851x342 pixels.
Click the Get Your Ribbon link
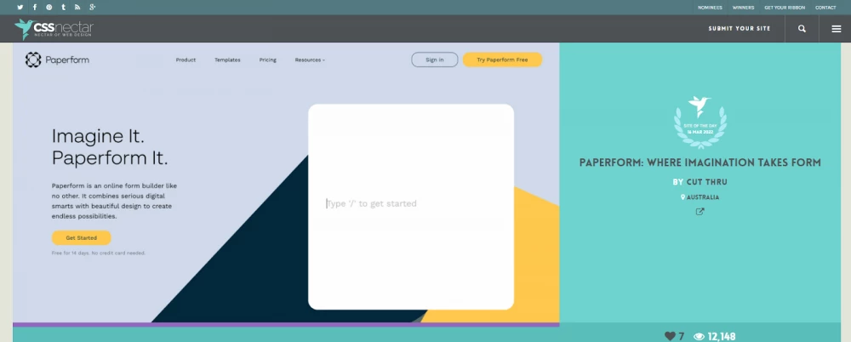(x=785, y=8)
